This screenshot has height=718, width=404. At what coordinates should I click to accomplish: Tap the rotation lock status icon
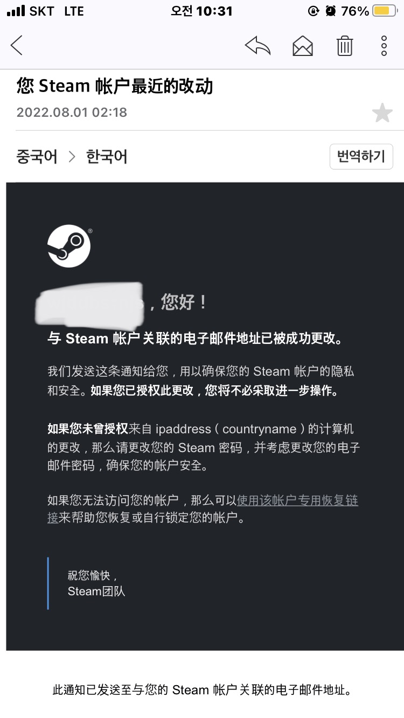[x=313, y=11]
